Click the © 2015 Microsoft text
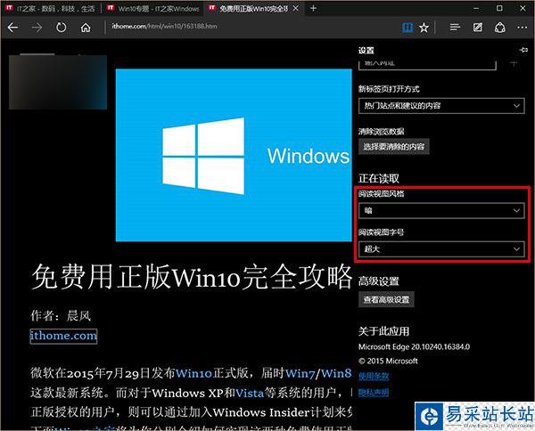This screenshot has height=431, width=535. [x=388, y=362]
